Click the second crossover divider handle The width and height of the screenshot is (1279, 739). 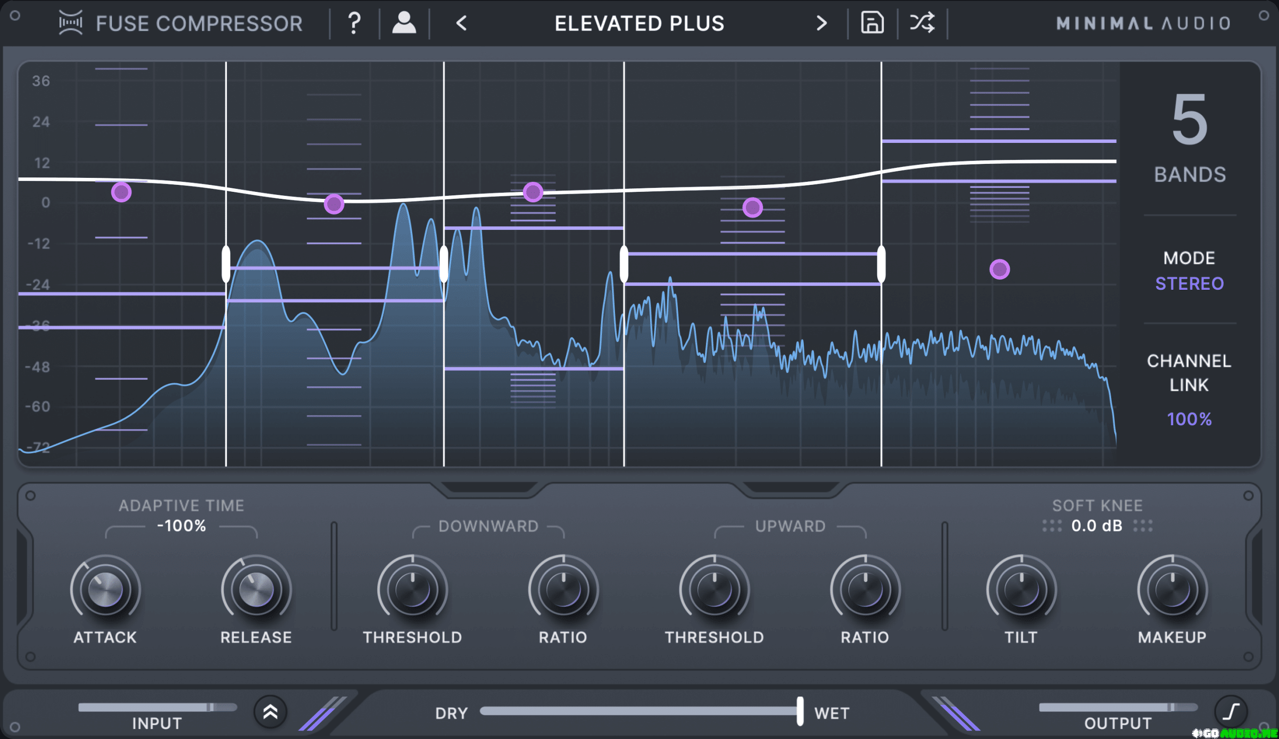[x=444, y=264]
